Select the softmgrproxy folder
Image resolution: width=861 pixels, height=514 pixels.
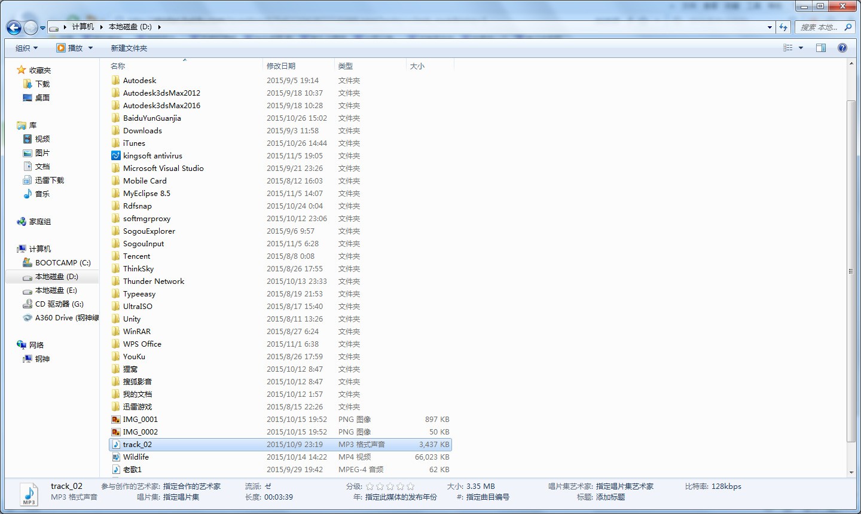(146, 218)
